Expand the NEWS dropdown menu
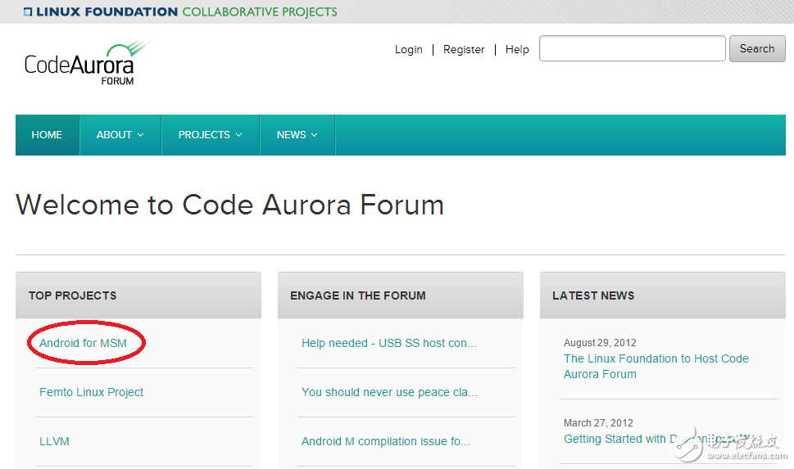Image resolution: width=794 pixels, height=469 pixels. pos(297,135)
